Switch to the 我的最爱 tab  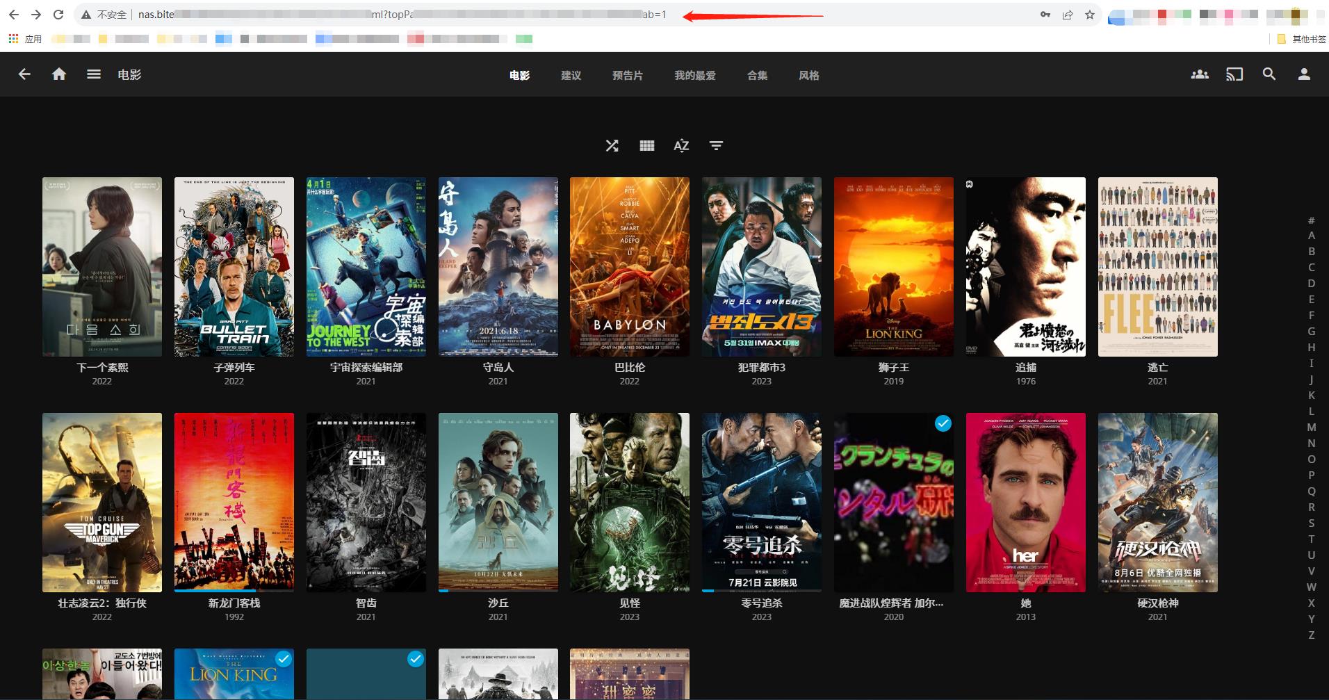pyautogui.click(x=695, y=75)
